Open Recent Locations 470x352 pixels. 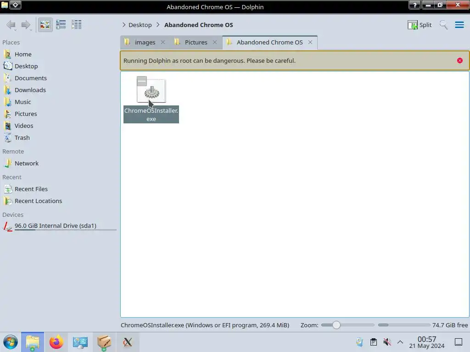click(x=38, y=201)
